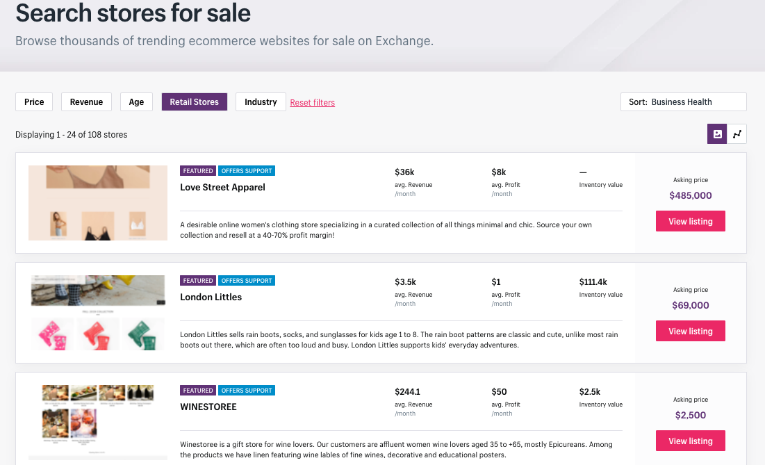View listing for London Littles
765x465 pixels.
(690, 330)
